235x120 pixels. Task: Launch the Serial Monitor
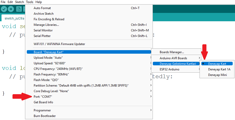tap(89, 30)
